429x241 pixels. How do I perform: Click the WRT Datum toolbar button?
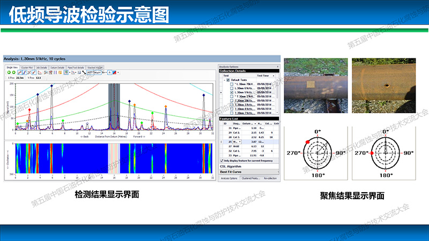pyautogui.click(x=93, y=72)
